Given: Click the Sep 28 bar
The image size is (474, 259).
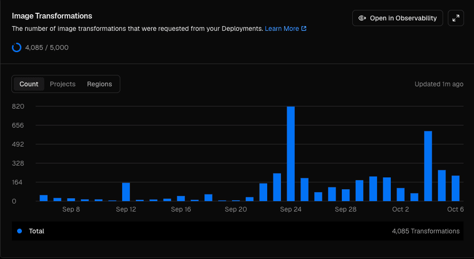Looking at the screenshot, I should click(x=346, y=195).
